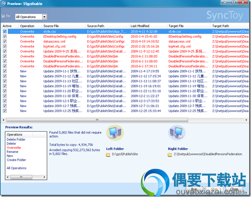Click Right Folder path DisabledPersonsFederation
Screen dimensions: 251x197
pyautogui.click(x=208, y=154)
